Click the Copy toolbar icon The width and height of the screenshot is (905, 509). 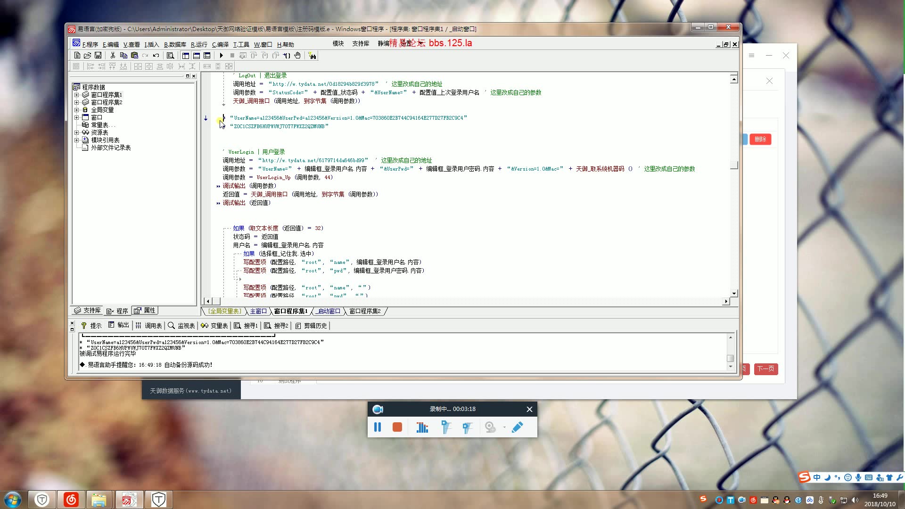[123, 56]
